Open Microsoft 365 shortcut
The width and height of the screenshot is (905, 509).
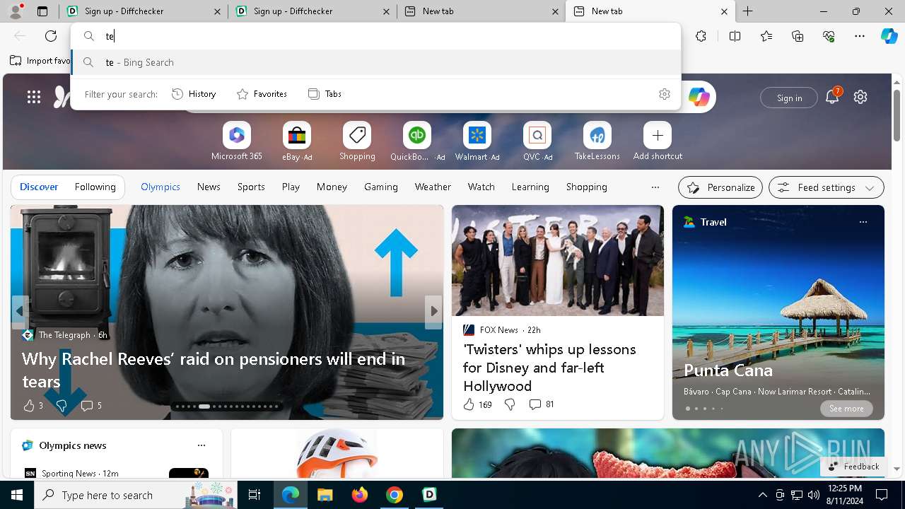coord(237,141)
